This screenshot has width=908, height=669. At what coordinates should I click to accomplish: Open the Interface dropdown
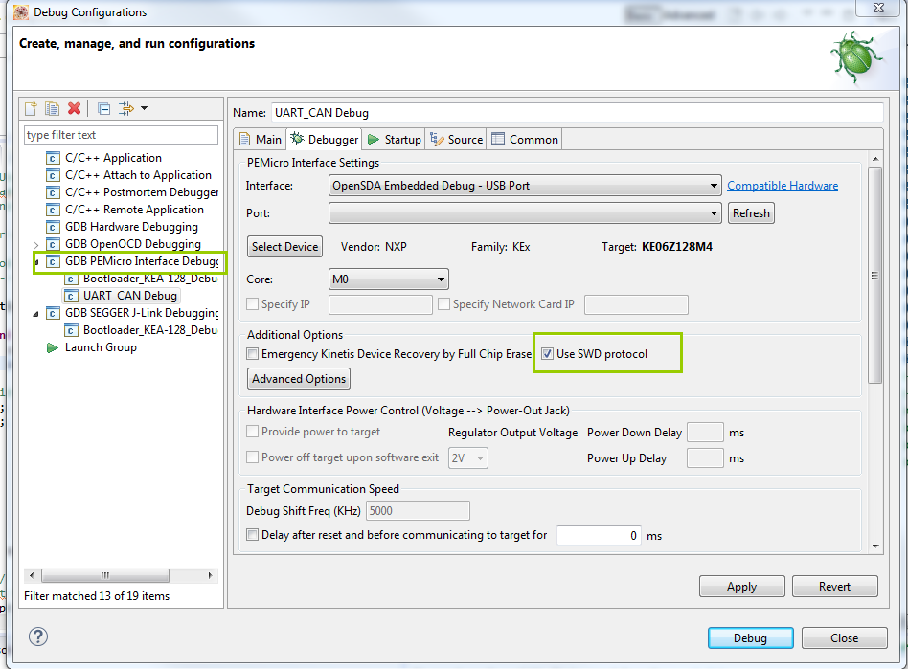(x=525, y=186)
